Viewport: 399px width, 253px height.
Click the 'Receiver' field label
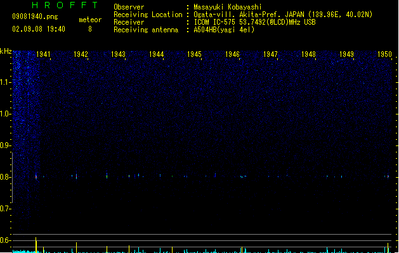point(129,22)
